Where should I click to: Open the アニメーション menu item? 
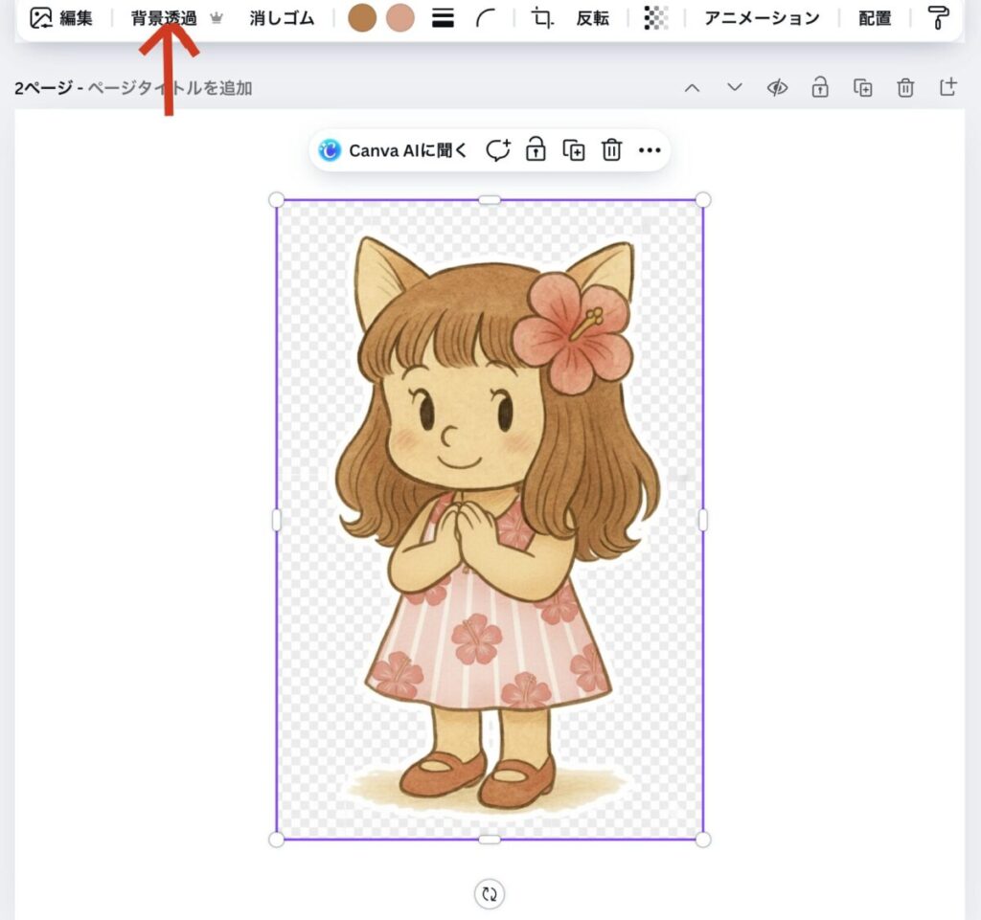click(762, 18)
